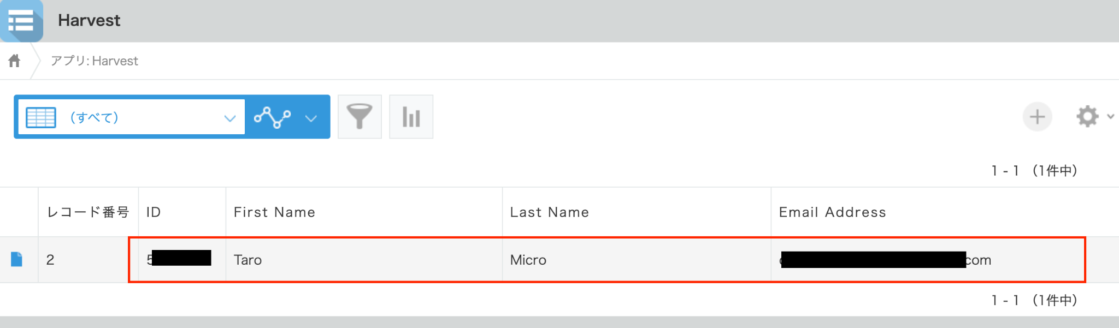Open the app settings gear icon
This screenshot has width=1119, height=328.
pos(1087,117)
